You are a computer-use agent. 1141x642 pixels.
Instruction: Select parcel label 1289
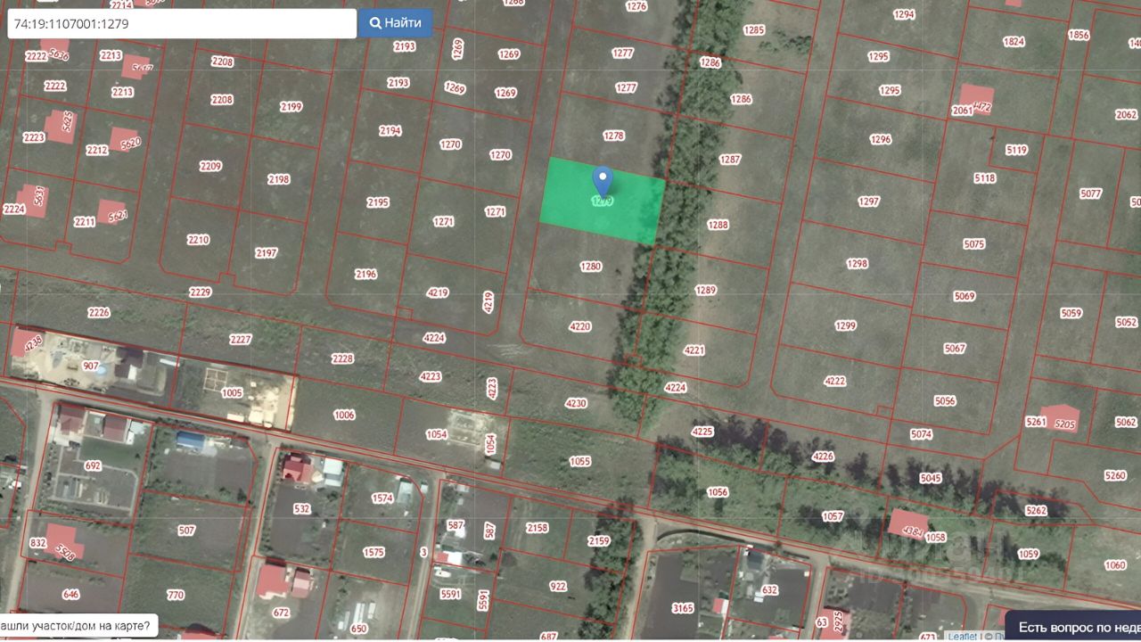[705, 291]
